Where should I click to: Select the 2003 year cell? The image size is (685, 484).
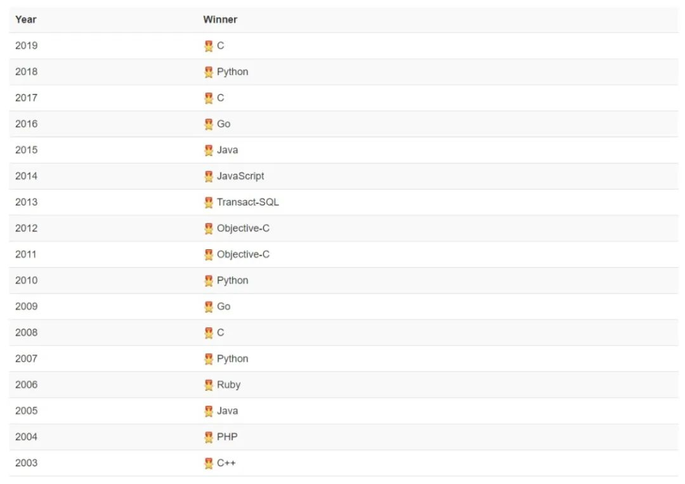click(26, 463)
